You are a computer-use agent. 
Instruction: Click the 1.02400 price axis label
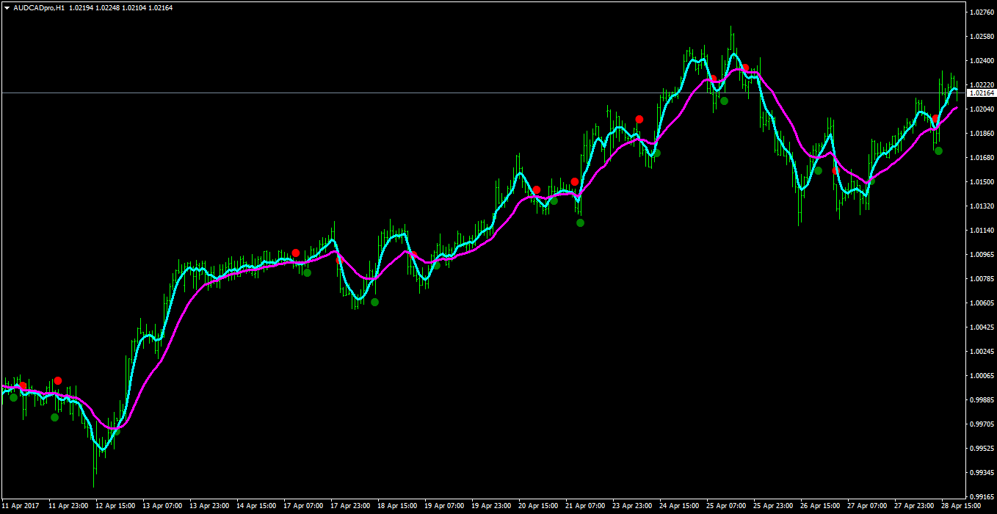[x=982, y=61]
